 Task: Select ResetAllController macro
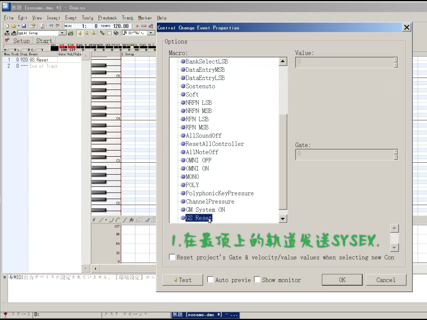[215, 144]
